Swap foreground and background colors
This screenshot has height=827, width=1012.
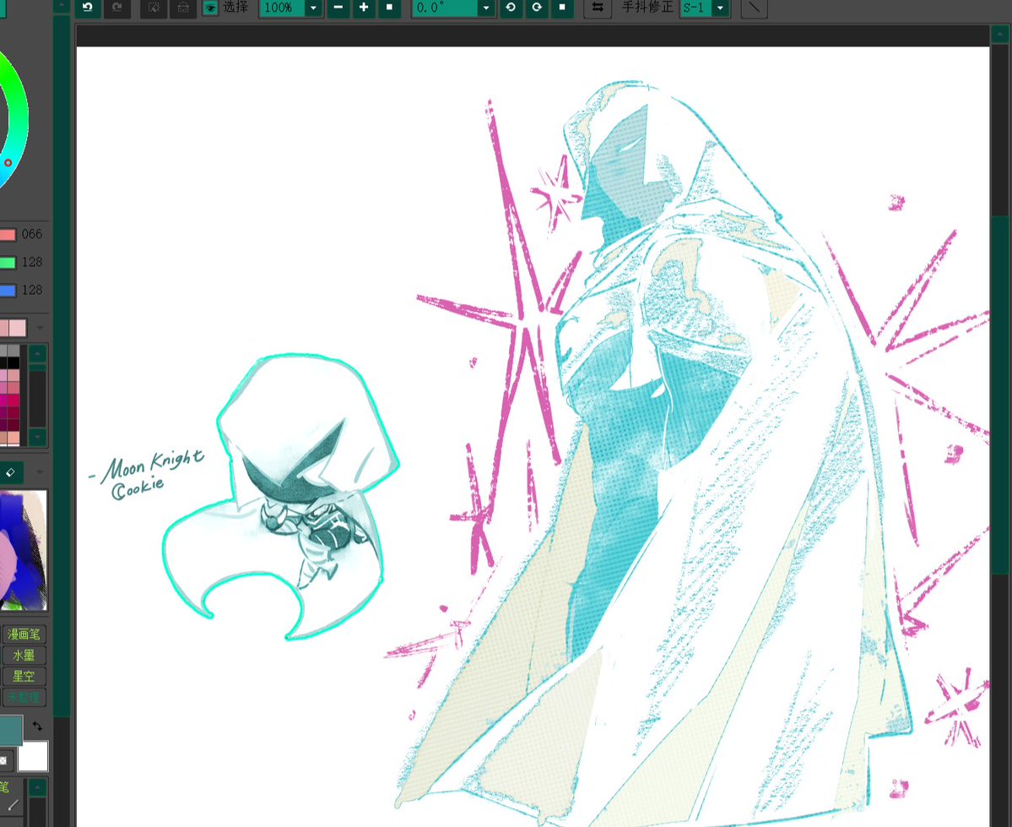[x=37, y=726]
